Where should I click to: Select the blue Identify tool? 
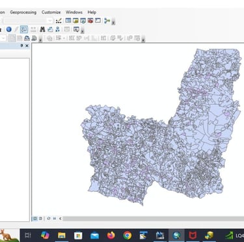coord(9,29)
